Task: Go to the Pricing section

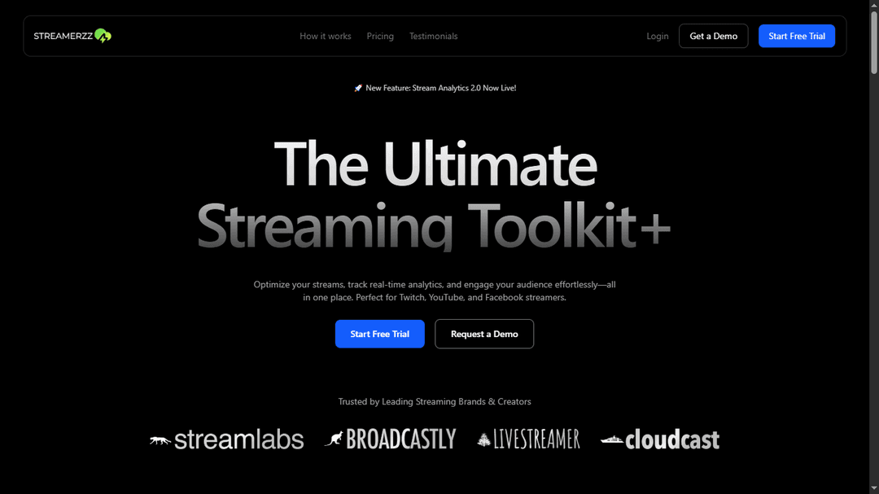Action: coord(380,36)
